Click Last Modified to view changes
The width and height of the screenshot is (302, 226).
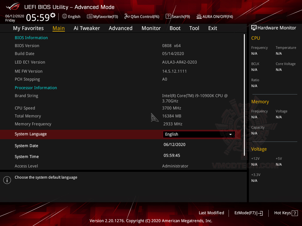pyautogui.click(x=211, y=213)
